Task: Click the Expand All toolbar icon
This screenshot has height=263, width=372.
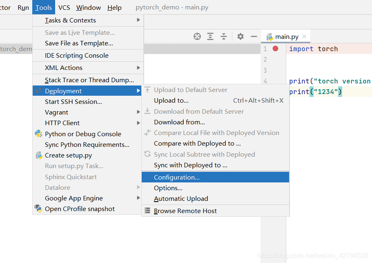Action: coord(210,36)
